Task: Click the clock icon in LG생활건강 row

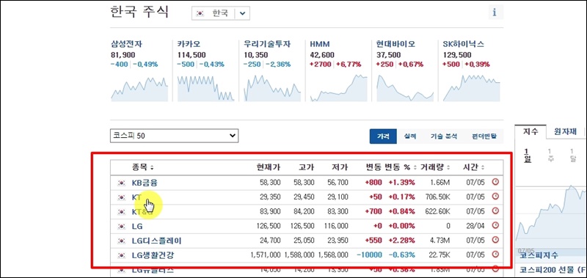Action: pos(495,255)
